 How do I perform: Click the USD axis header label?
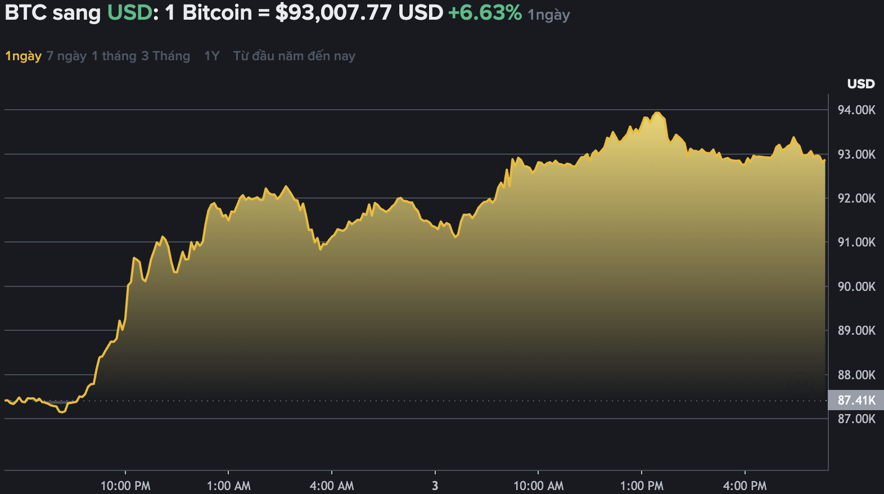coord(860,84)
